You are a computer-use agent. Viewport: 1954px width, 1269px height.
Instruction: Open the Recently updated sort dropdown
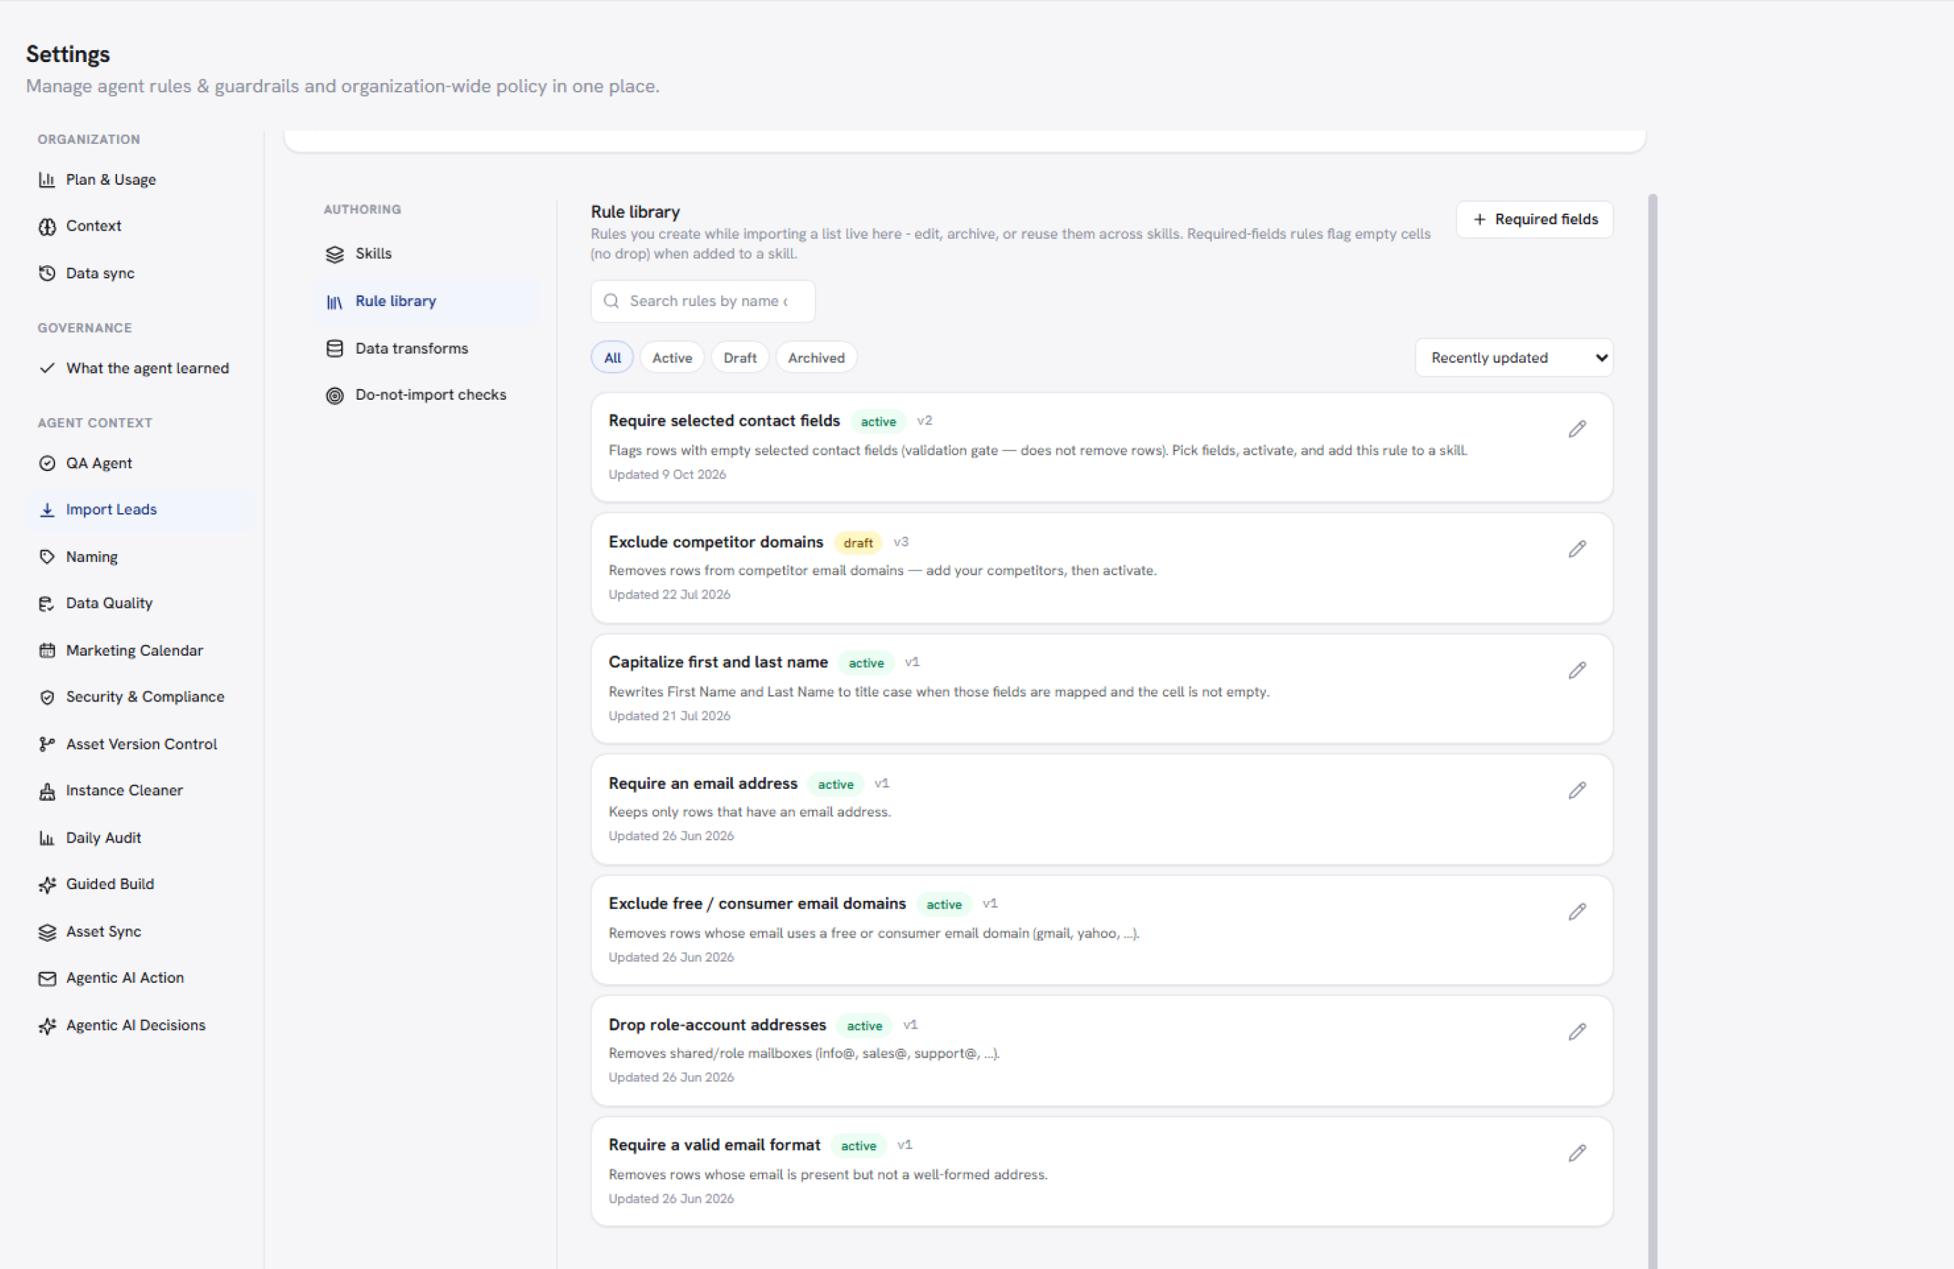(x=1514, y=358)
